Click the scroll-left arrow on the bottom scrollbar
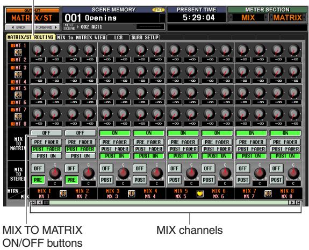Screen dimensions: 309x250 (x=40, y=203)
